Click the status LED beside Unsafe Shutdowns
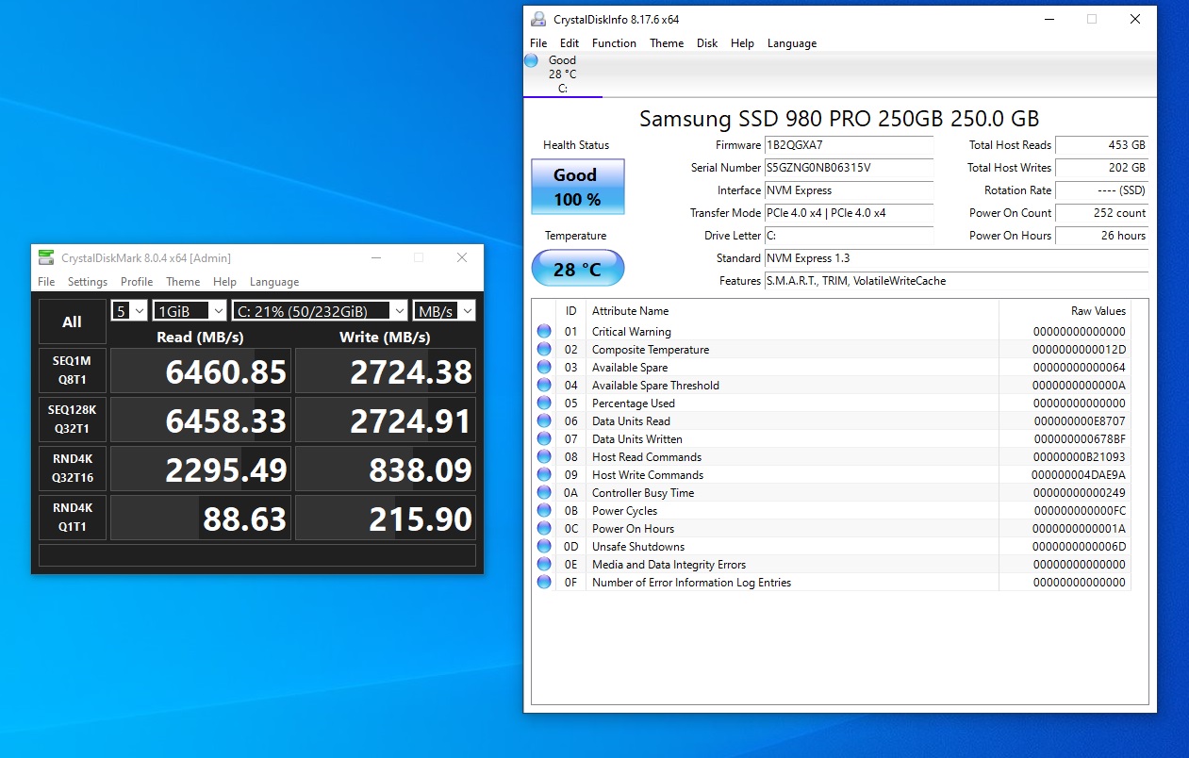This screenshot has height=758, width=1189. coord(544,546)
